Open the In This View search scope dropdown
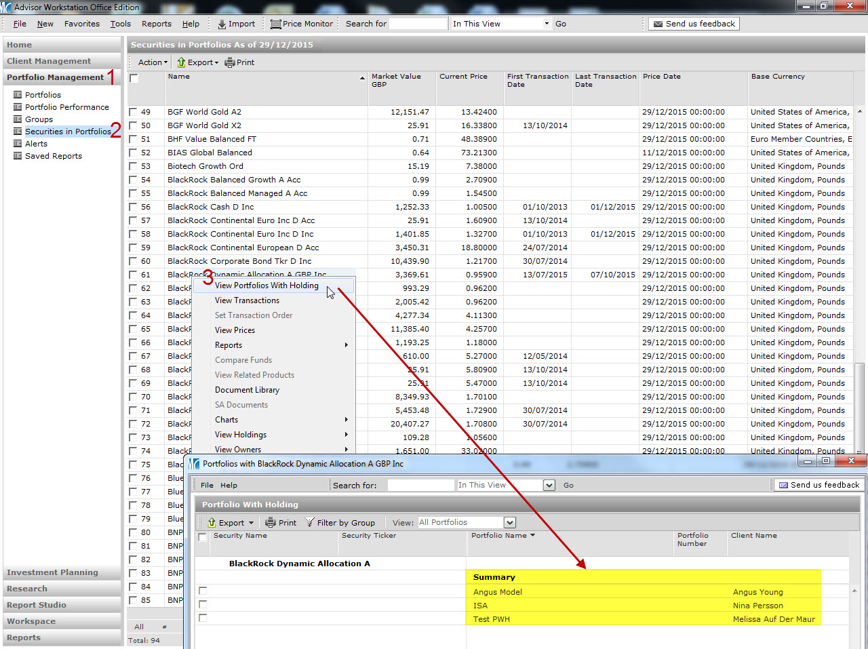868x649 pixels. (547, 24)
